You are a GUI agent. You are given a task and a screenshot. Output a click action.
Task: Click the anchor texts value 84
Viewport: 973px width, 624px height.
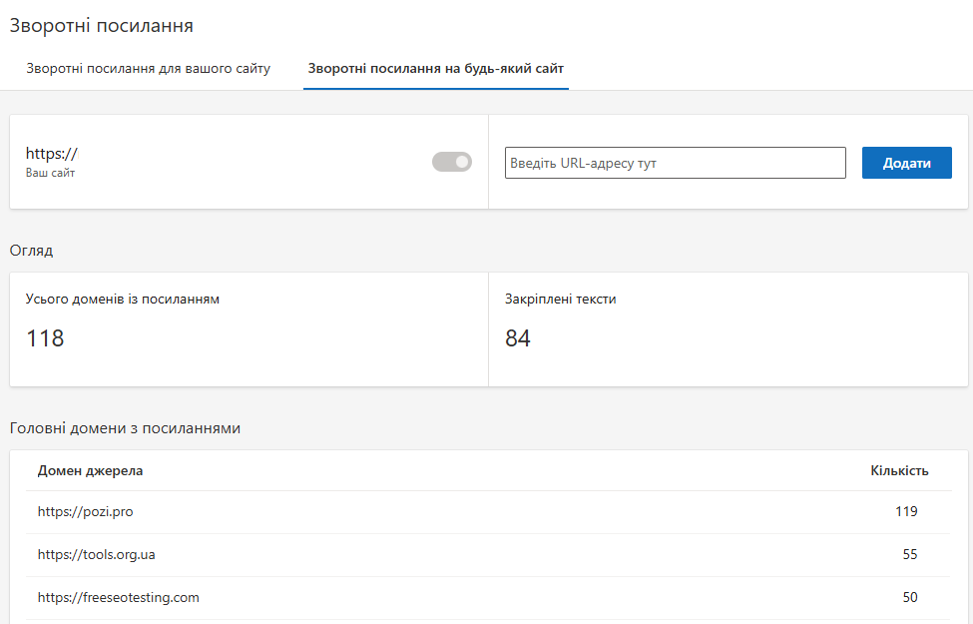click(x=517, y=338)
